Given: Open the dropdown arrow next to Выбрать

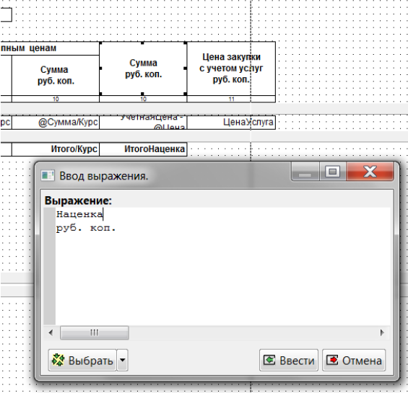Looking at the screenshot, I should 122,361.
